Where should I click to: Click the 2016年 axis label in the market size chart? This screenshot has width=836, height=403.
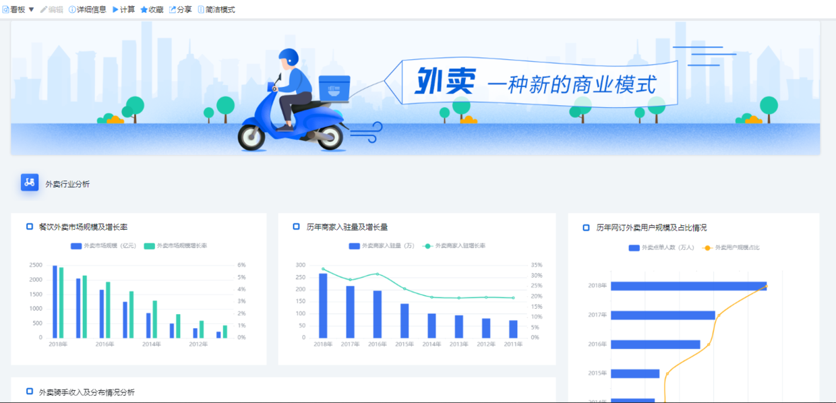[104, 344]
